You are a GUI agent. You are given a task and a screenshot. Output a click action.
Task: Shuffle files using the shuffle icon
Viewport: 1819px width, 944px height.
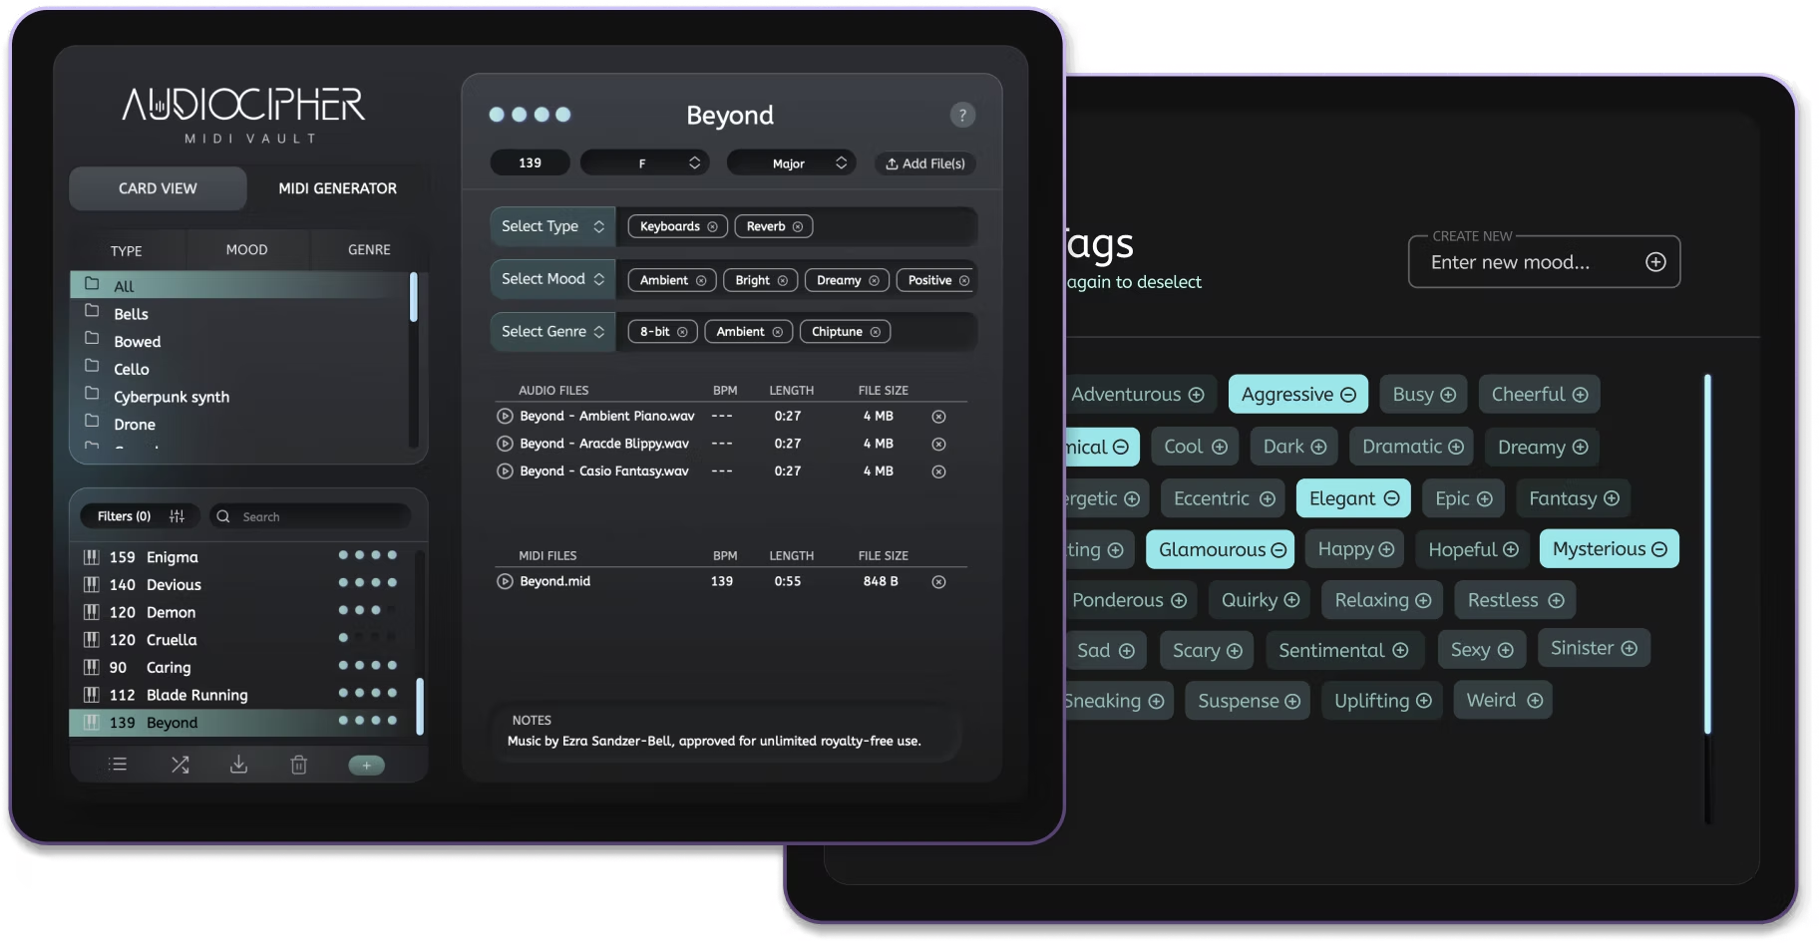[x=180, y=764]
